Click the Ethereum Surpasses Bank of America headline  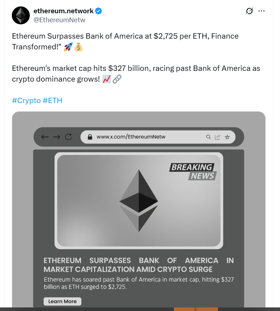(138, 265)
